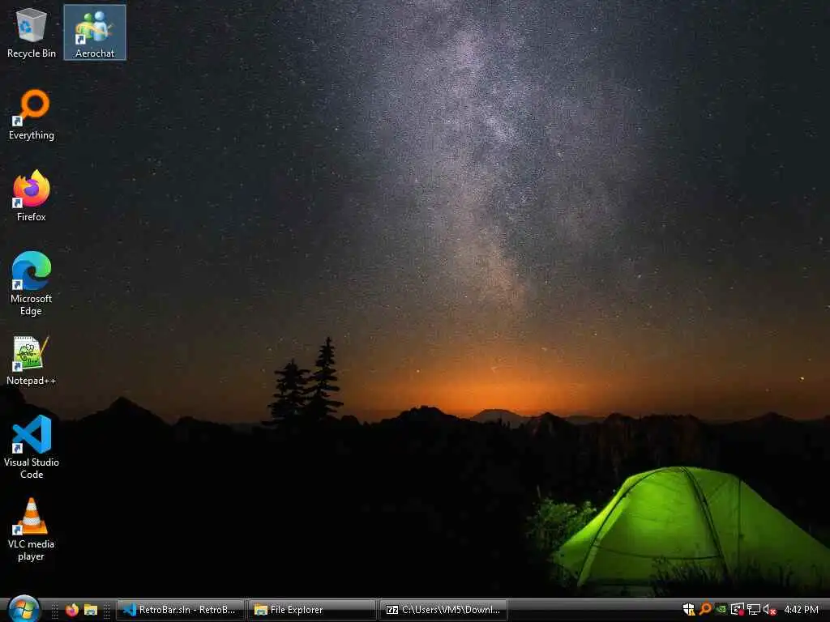Open the Windows Start orb
The width and height of the screenshot is (830, 622).
[x=23, y=609]
